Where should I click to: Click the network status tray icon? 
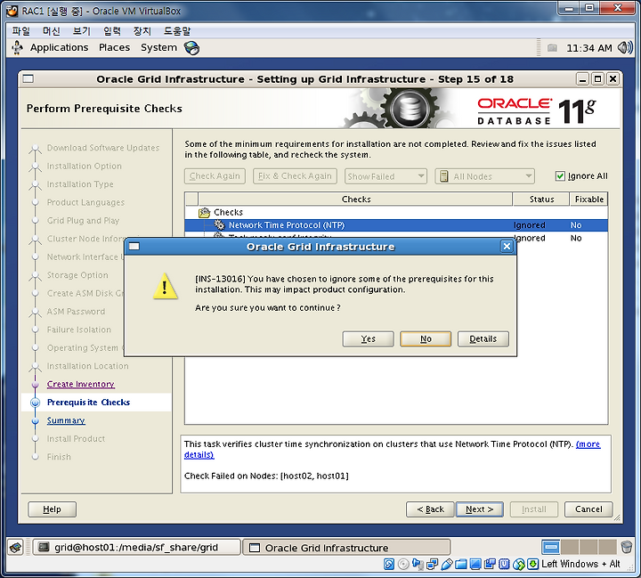click(552, 48)
